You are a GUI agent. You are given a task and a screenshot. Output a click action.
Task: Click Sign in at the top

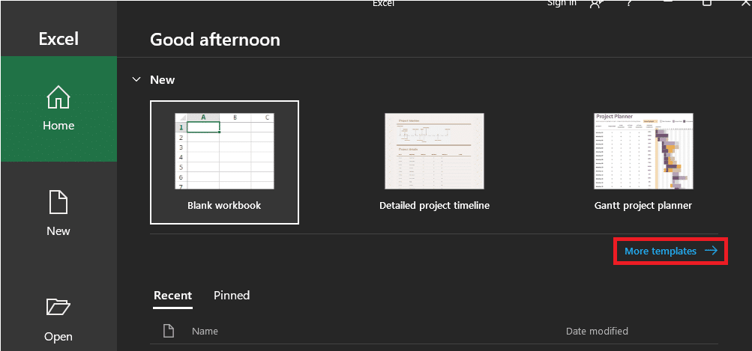click(x=562, y=3)
